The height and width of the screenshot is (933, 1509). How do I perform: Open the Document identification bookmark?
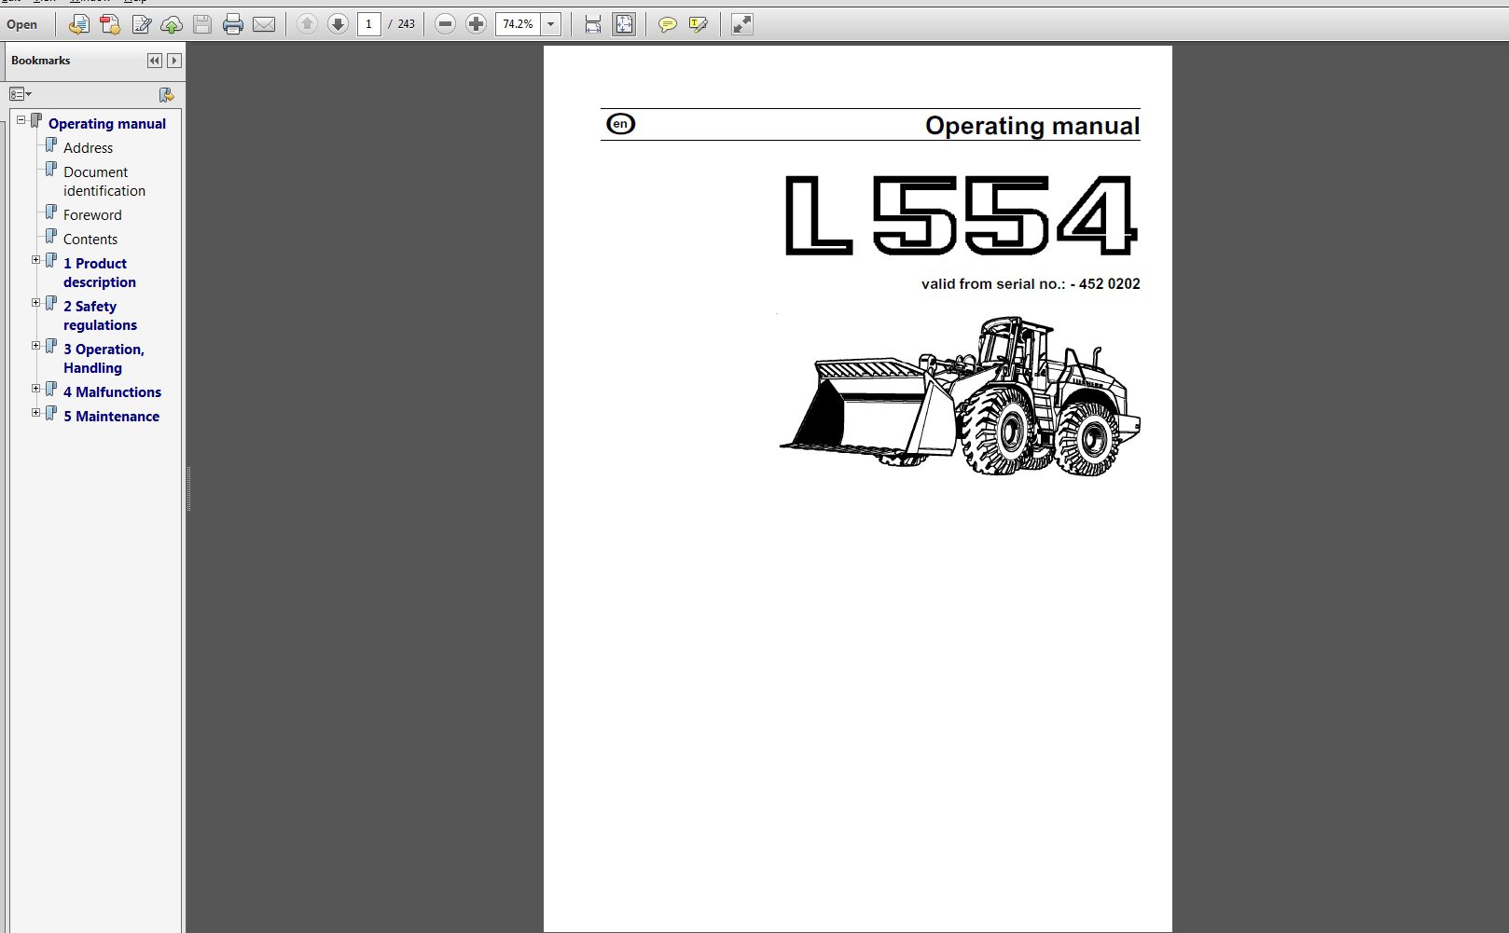point(104,182)
